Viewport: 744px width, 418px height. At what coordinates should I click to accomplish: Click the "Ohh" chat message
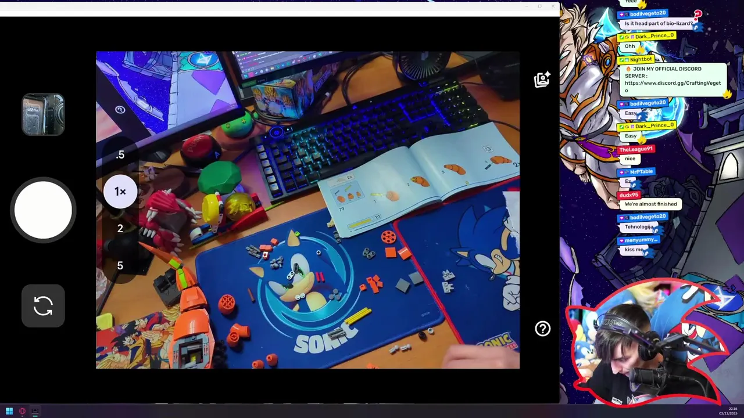[630, 46]
